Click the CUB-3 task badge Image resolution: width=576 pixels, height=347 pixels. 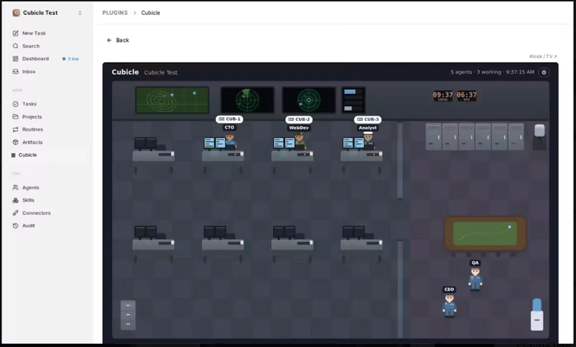[368, 119]
